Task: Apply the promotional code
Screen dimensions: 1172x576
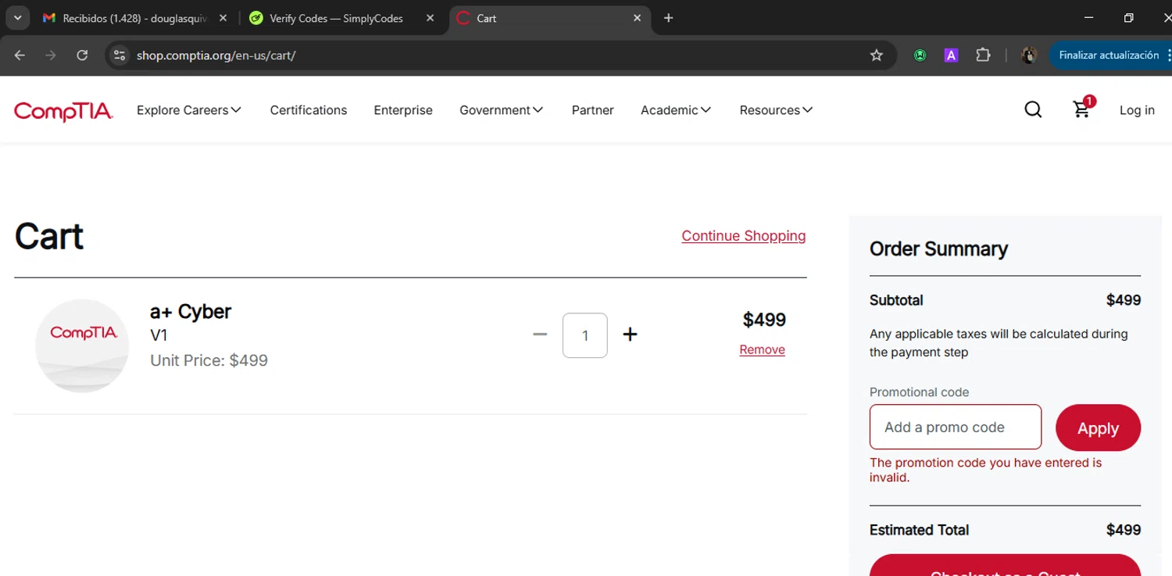Action: [1098, 428]
